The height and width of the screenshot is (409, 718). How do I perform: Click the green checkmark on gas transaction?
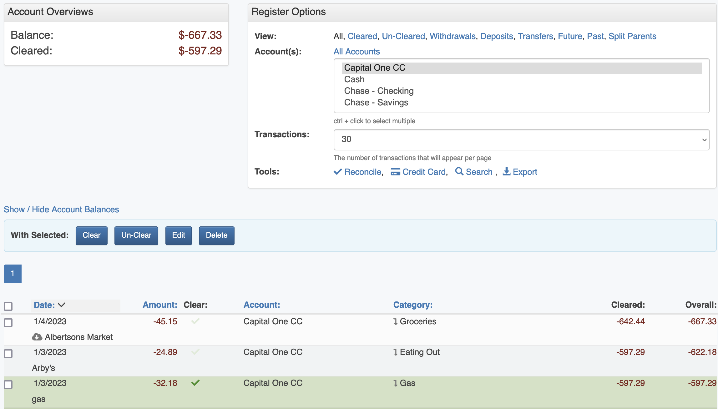195,383
